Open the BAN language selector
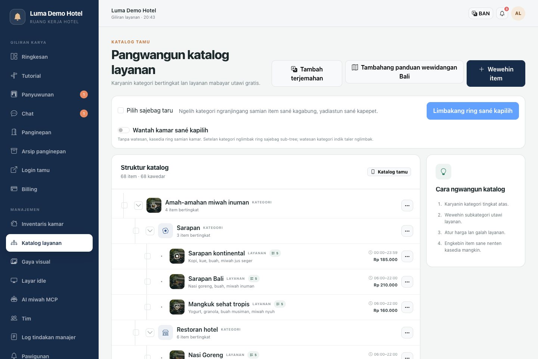538x359 pixels. click(481, 13)
